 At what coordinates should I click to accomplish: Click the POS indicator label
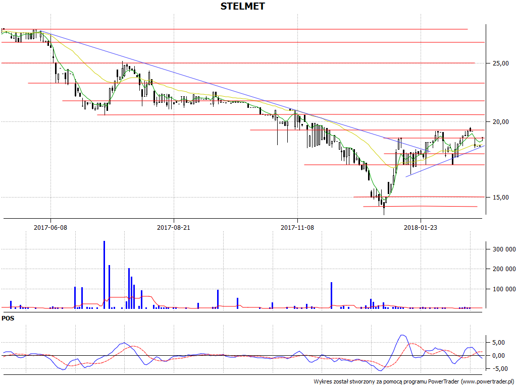pyautogui.click(x=8, y=318)
